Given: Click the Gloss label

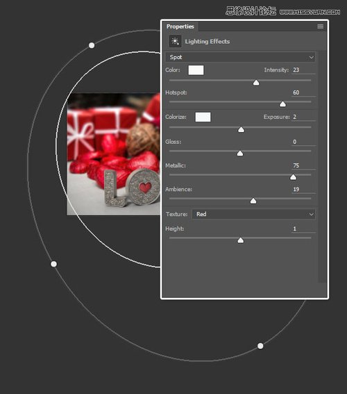Looking at the screenshot, I should click(x=173, y=142).
